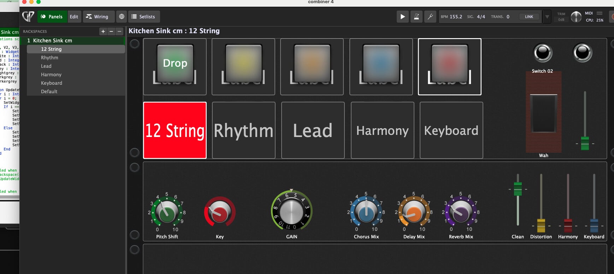Remove the rackspace using the minus icon

(111, 31)
